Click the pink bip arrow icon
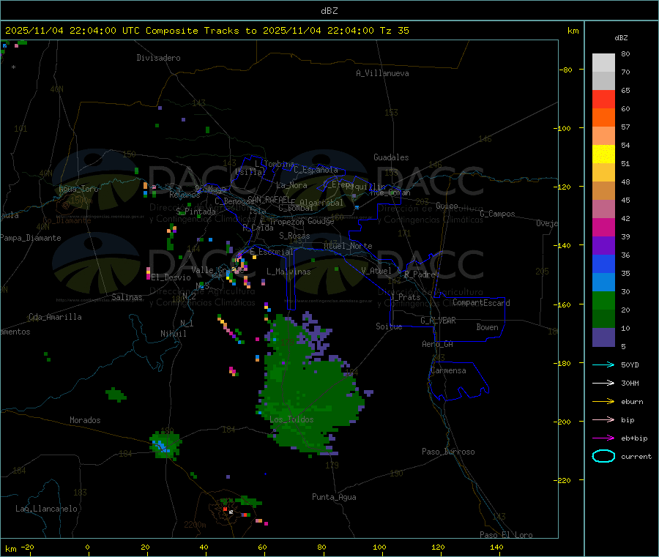Image resolution: width=659 pixels, height=557 pixels. tap(603, 419)
